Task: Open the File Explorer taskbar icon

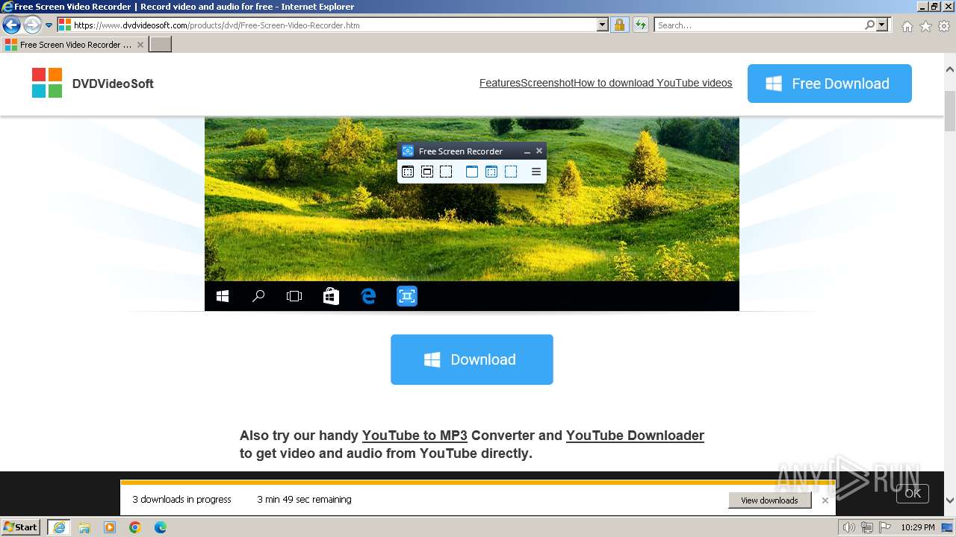Action: tap(84, 527)
